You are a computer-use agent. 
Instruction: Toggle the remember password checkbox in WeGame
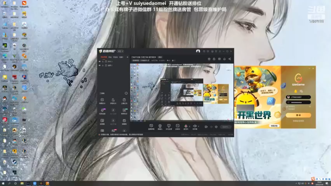[x=287, y=107]
